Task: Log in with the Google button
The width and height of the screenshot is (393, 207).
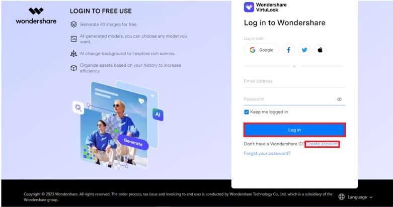Action: pos(262,50)
